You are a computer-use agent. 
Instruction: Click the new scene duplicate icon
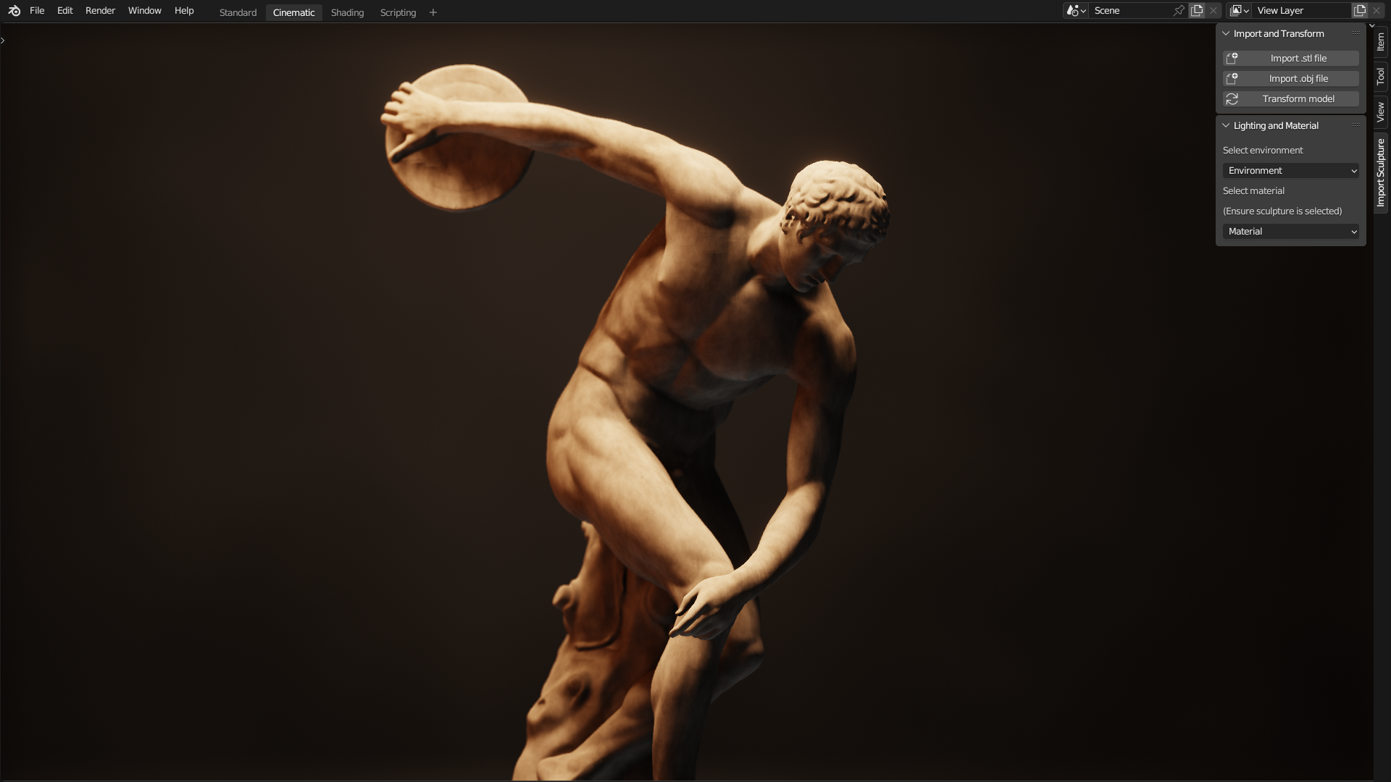[x=1197, y=11]
